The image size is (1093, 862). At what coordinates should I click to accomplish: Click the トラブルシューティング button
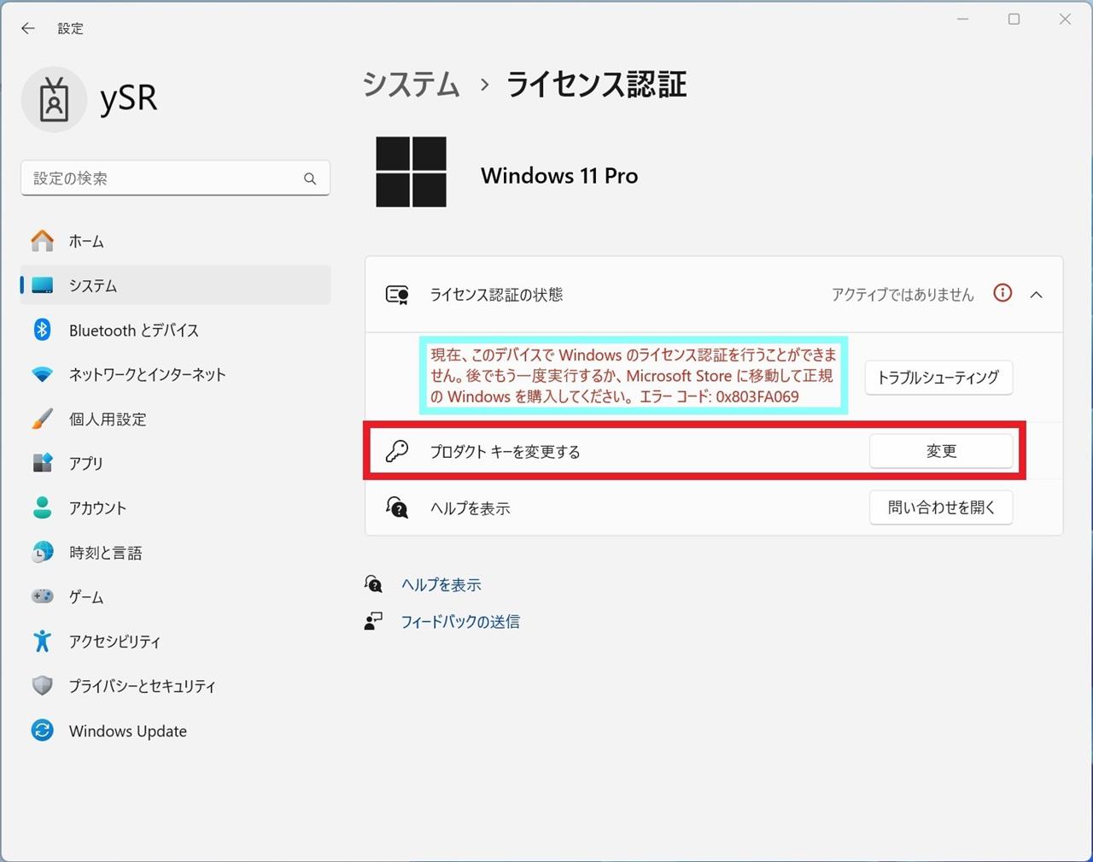coord(938,378)
